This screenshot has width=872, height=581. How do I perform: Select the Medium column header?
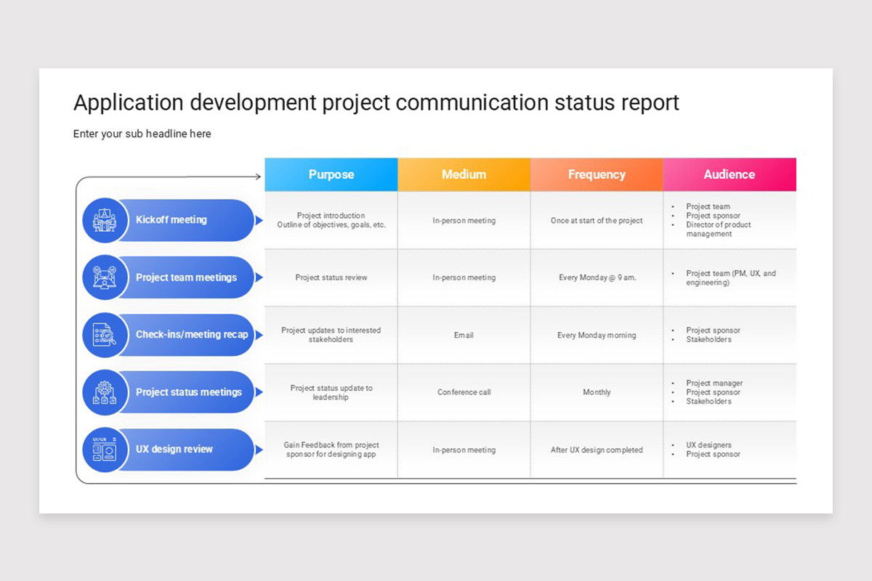464,174
